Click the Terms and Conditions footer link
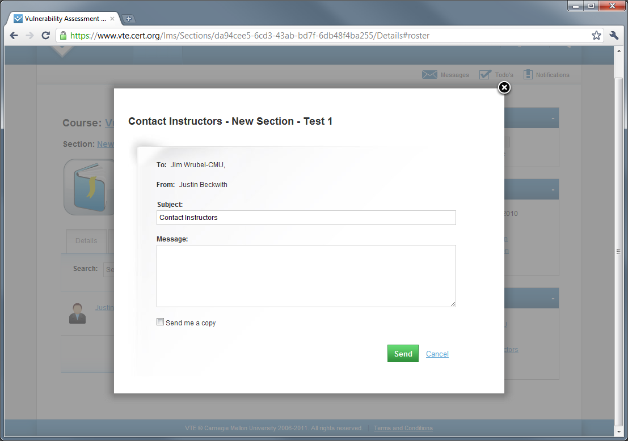Image resolution: width=628 pixels, height=441 pixels. [403, 428]
